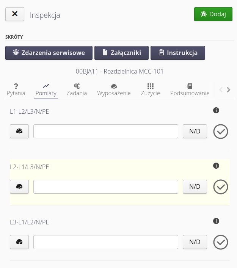Open the Pytania tab
Image resolution: width=237 pixels, height=268 pixels.
tap(16, 89)
